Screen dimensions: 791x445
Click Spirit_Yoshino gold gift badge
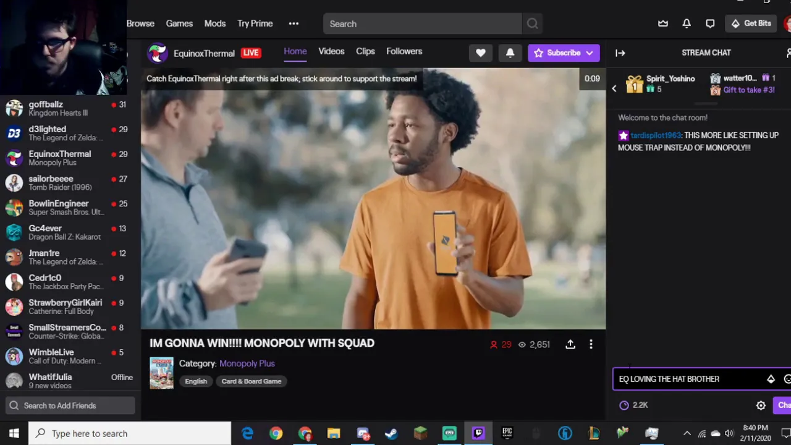635,85
